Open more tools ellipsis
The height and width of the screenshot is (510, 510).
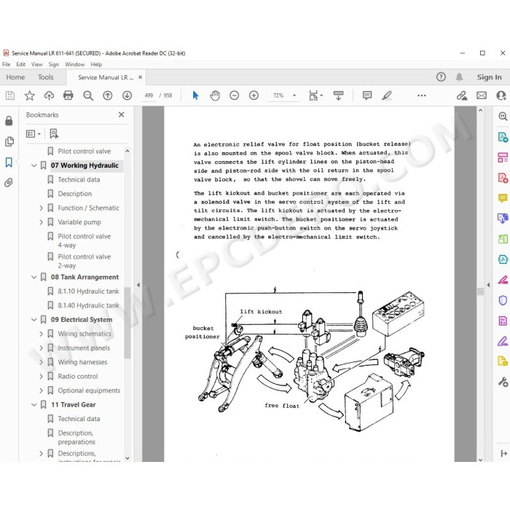(x=422, y=95)
